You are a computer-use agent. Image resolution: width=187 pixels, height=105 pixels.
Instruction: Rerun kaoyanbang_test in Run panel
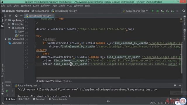7,91
